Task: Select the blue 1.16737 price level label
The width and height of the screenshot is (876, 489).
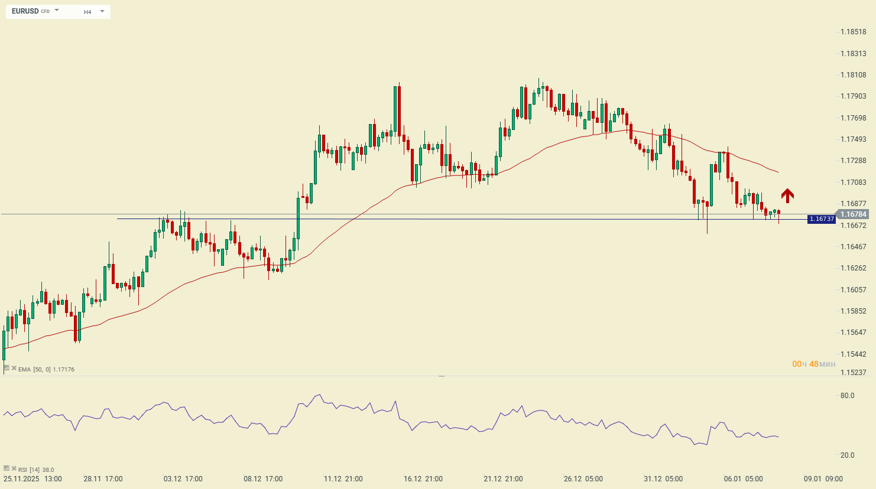Action: pos(822,219)
